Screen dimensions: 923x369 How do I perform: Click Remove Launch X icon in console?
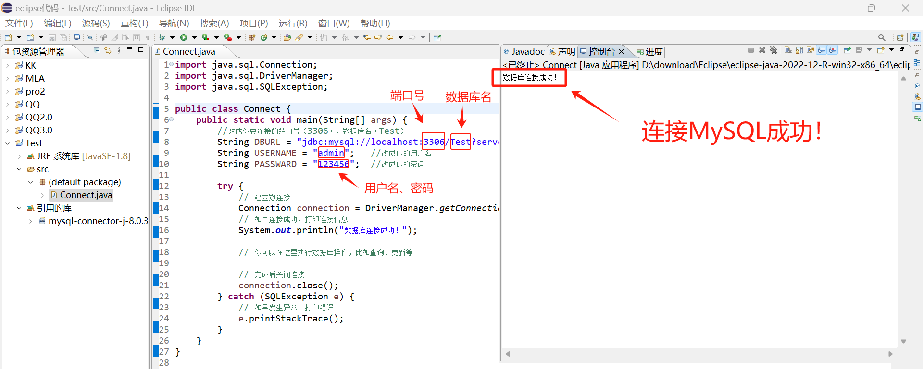[762, 50]
